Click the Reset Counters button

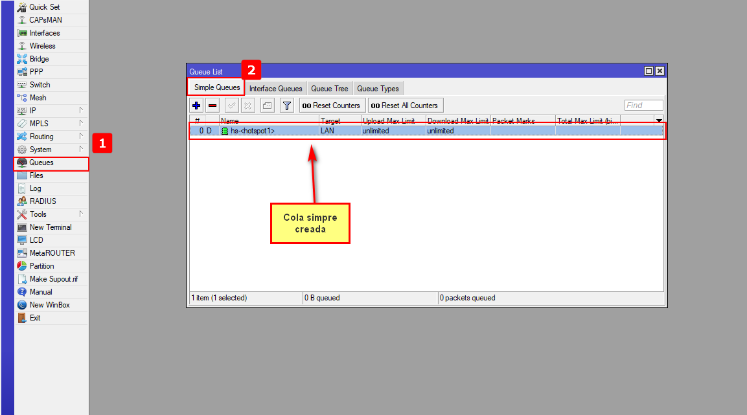[331, 106]
